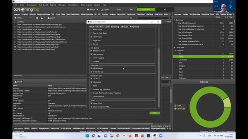The width and height of the screenshot is (248, 139).
Task: Click the microphone icon in the system tray
Action: pyautogui.click(x=204, y=136)
